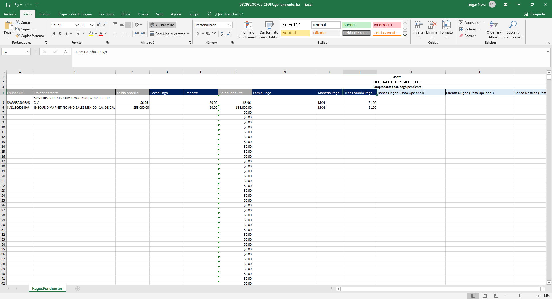Open the font name Calibri dropdown
Image resolution: width=552 pixels, height=299 pixels.
[x=77, y=25]
